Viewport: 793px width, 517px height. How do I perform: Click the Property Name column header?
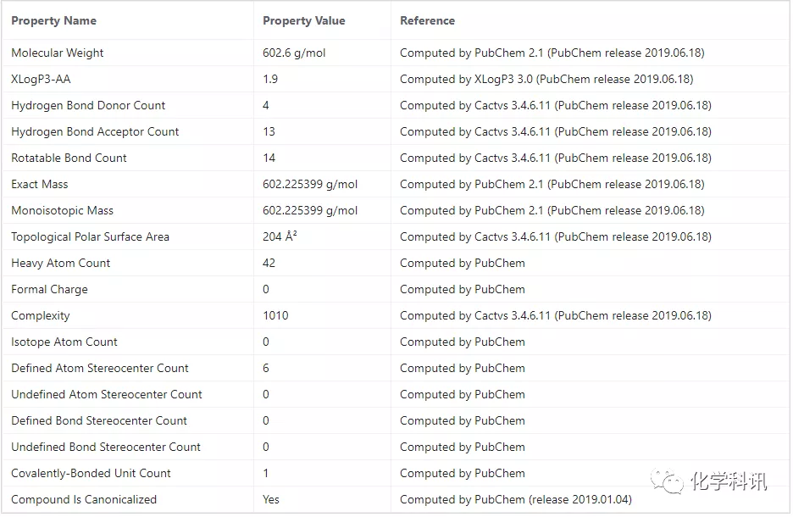click(x=53, y=20)
